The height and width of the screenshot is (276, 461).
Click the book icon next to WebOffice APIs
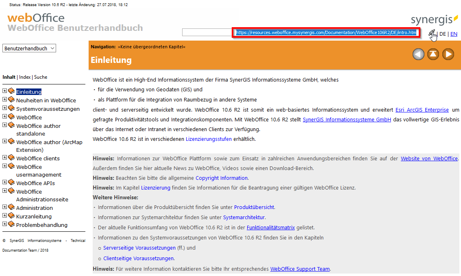point(11,182)
